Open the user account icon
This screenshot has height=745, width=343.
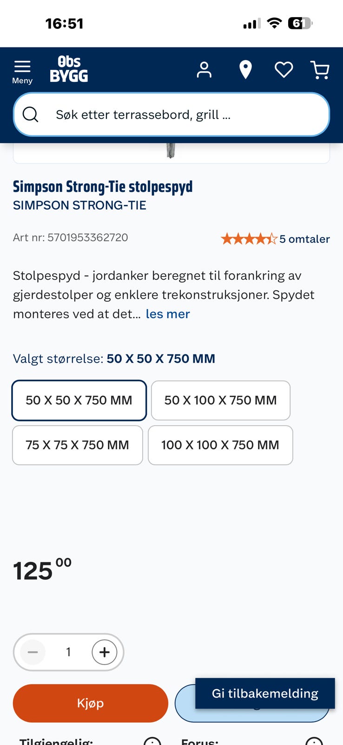[204, 70]
